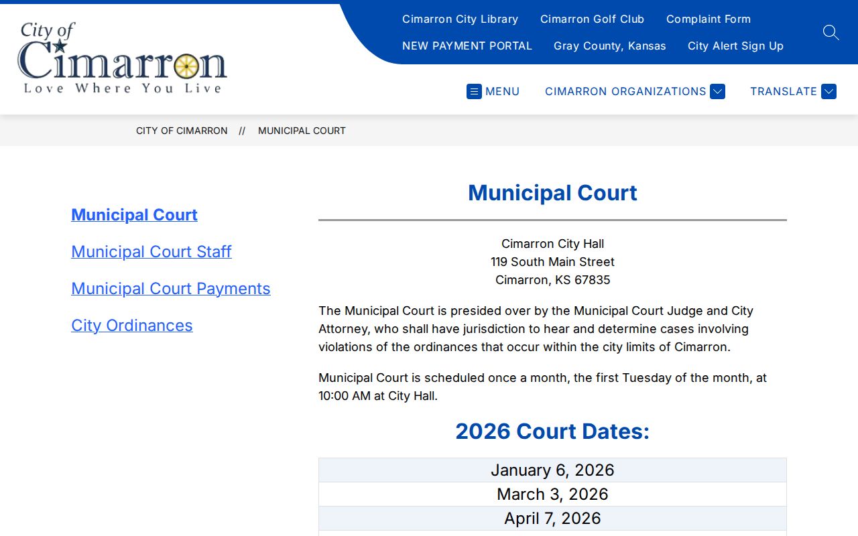Viewport: 858px width, 536px height.
Task: Click the 2026 Court Dates heading
Action: coord(552,431)
